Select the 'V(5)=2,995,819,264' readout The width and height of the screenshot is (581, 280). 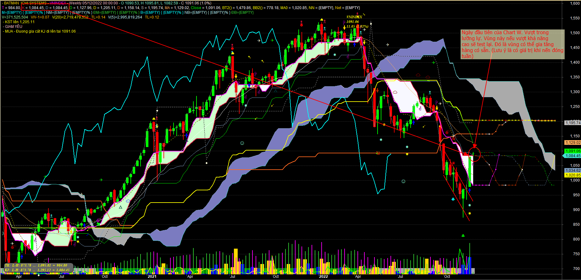pyautogui.click(x=125, y=17)
